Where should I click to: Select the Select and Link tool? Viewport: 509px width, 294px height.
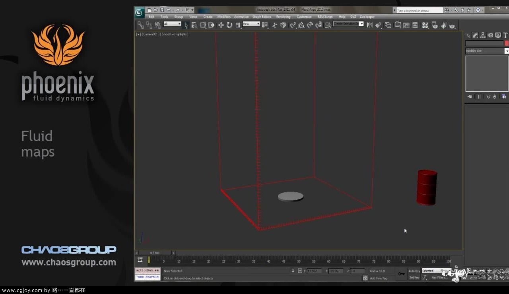141,25
